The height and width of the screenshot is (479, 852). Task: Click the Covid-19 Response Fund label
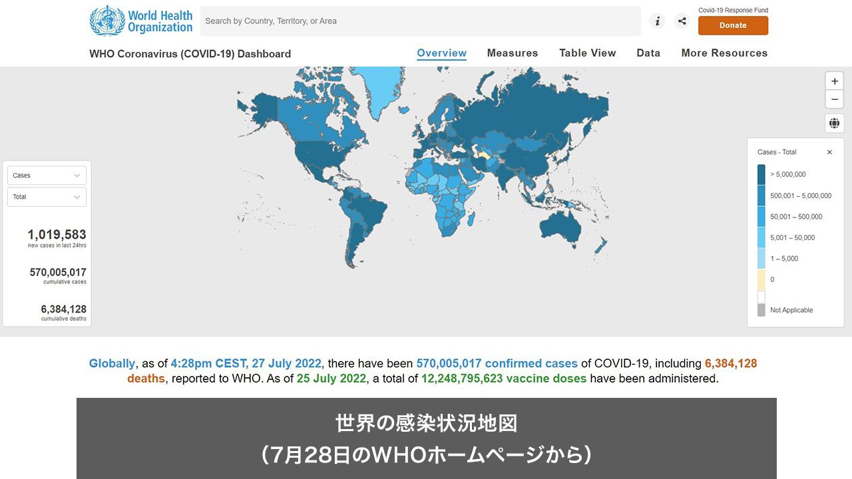[x=733, y=10]
